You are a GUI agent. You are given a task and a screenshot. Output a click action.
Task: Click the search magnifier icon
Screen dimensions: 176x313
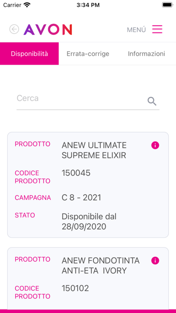152,101
